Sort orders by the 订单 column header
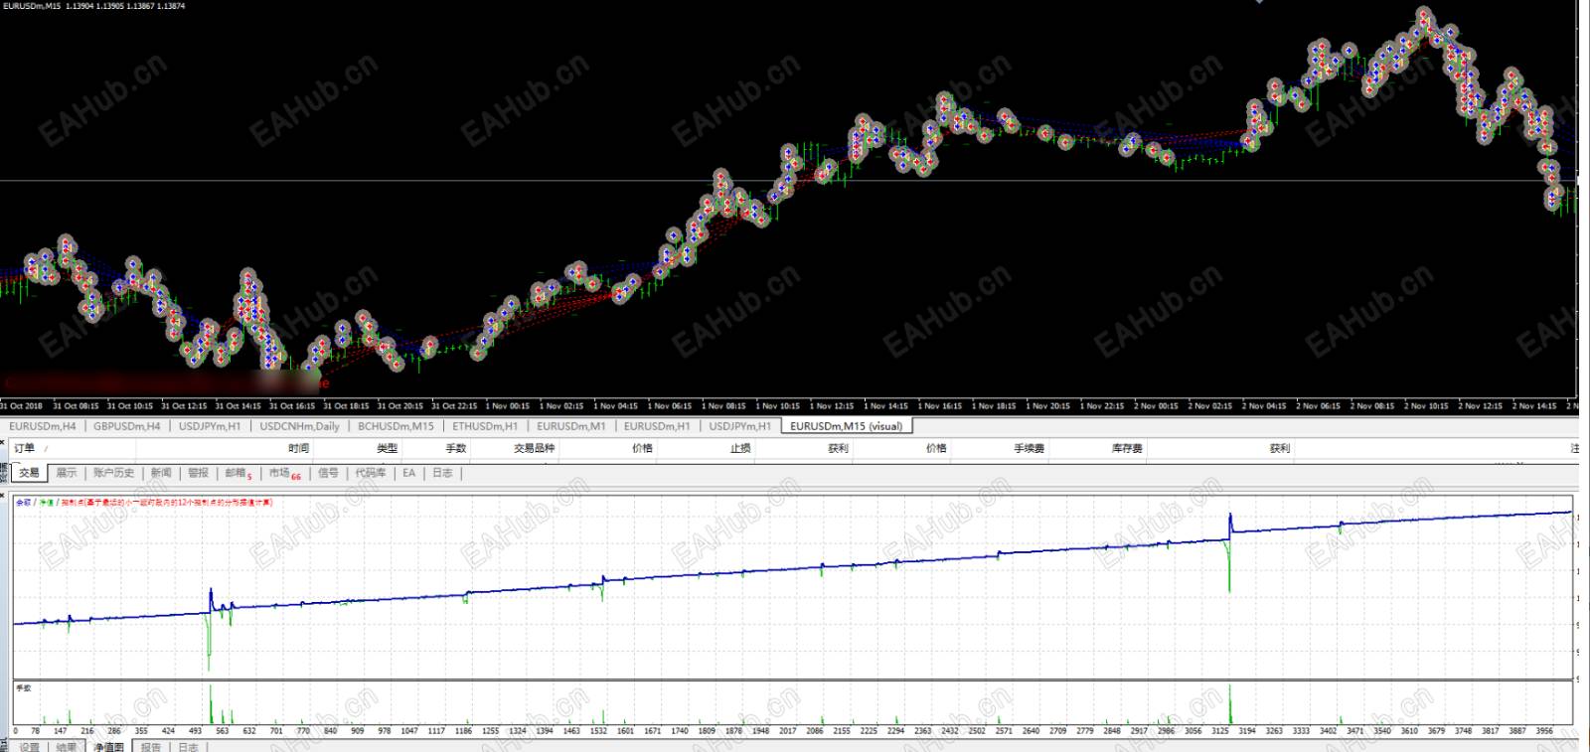 point(25,448)
